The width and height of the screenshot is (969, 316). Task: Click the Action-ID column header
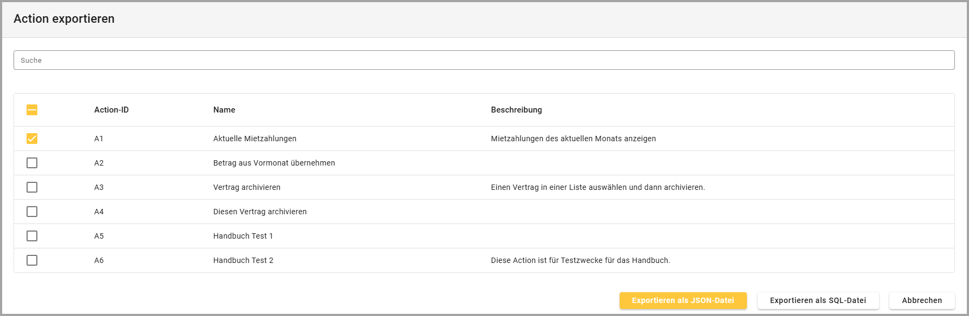coord(111,110)
